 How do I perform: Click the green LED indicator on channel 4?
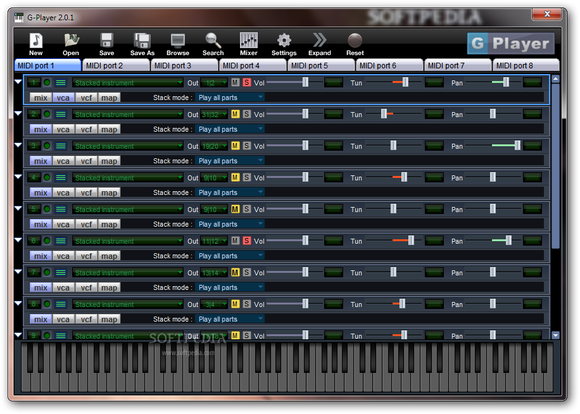click(47, 178)
